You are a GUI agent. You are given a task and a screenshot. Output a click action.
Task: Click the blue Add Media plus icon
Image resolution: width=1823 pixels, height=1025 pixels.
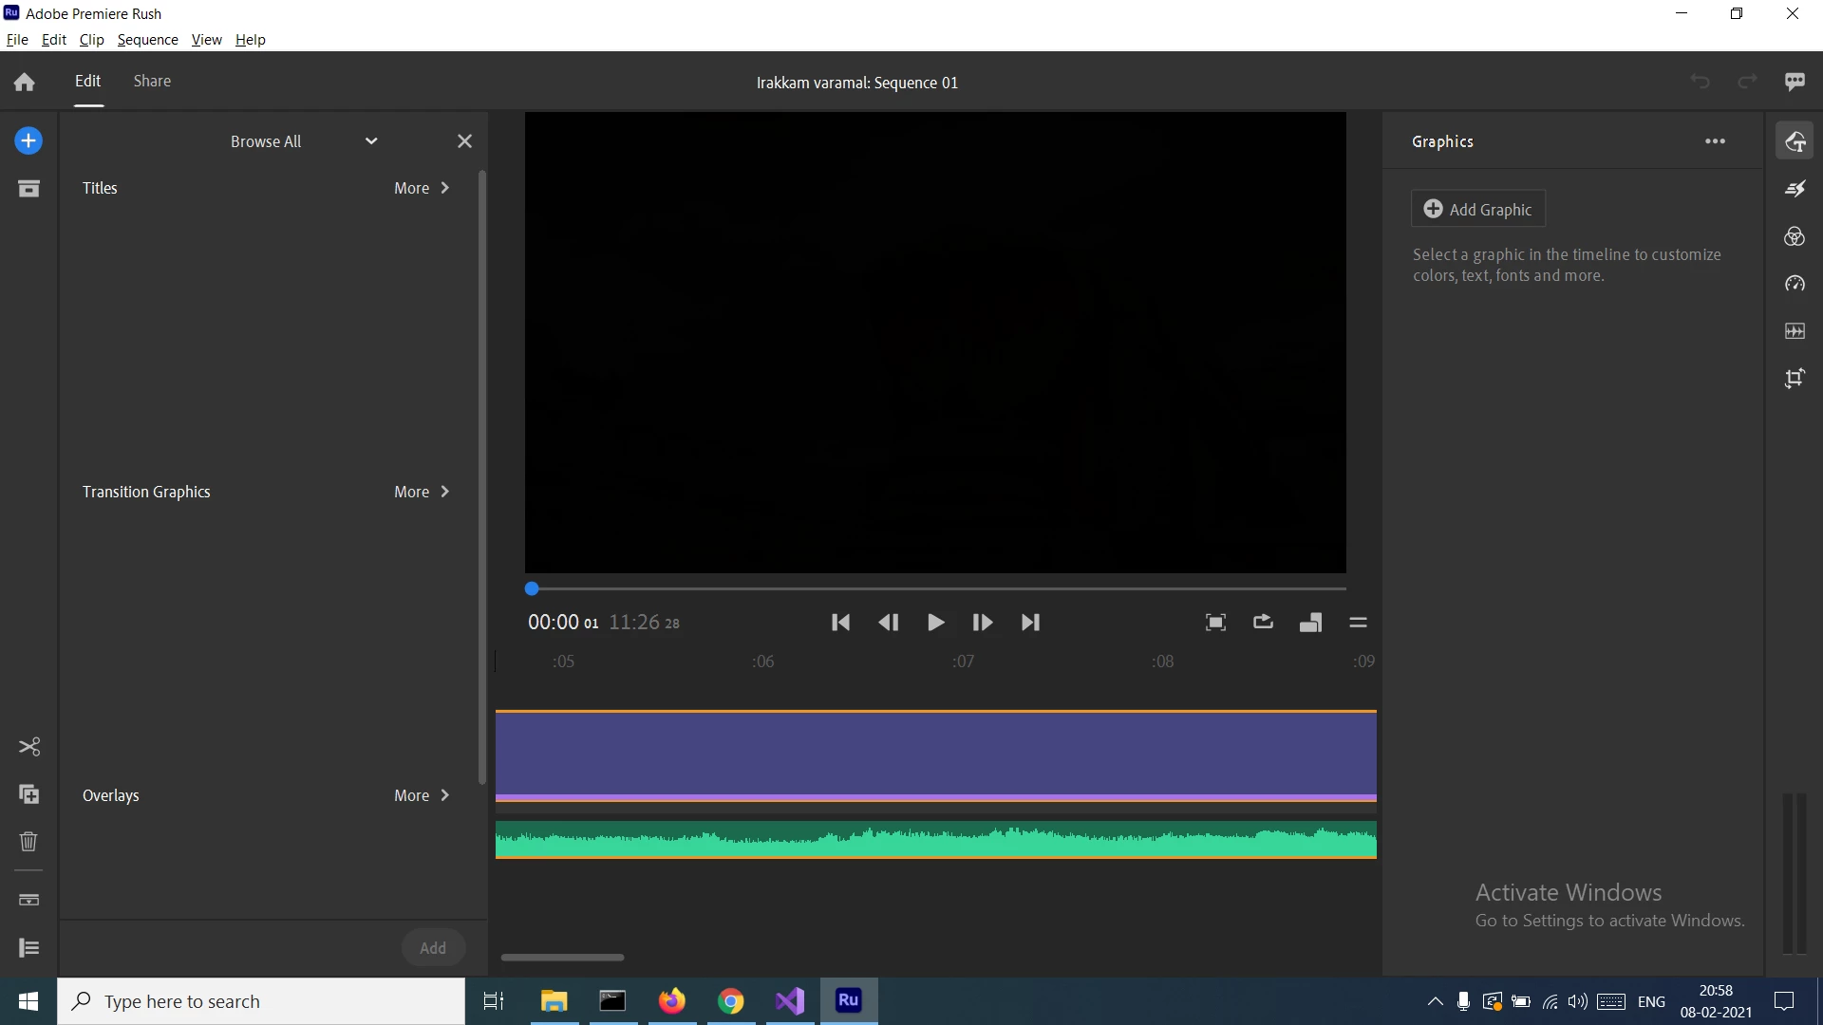28,141
